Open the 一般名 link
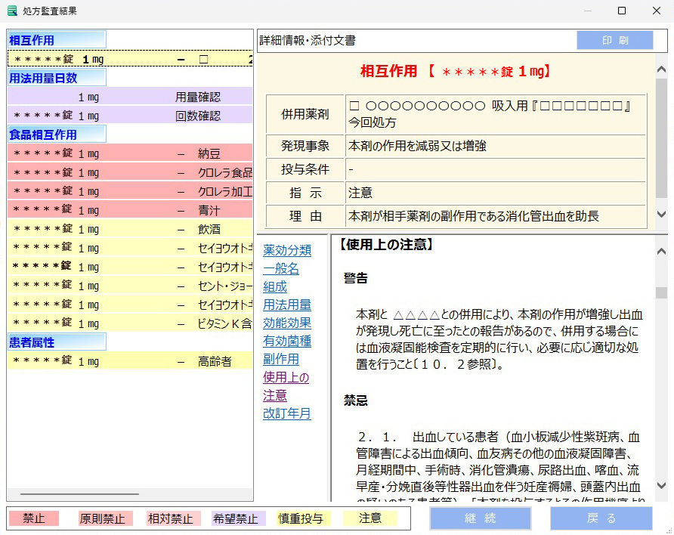The image size is (674, 535). click(281, 268)
